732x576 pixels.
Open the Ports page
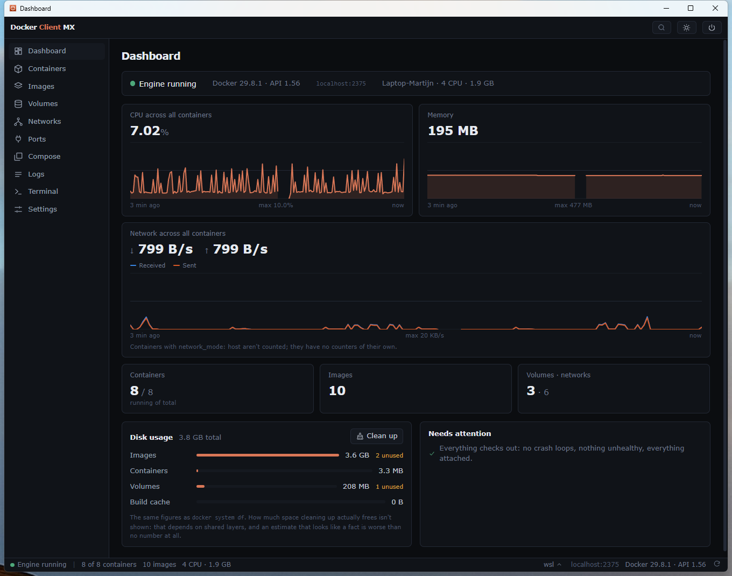[x=57, y=139]
